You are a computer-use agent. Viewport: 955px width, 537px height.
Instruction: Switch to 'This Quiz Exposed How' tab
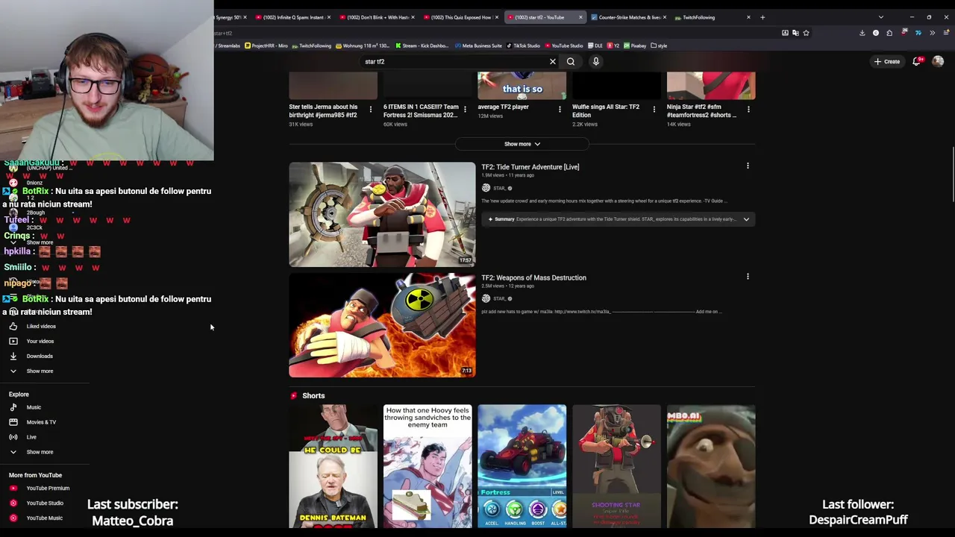[x=460, y=17]
